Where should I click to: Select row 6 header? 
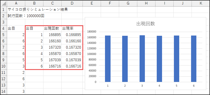(4, 41)
